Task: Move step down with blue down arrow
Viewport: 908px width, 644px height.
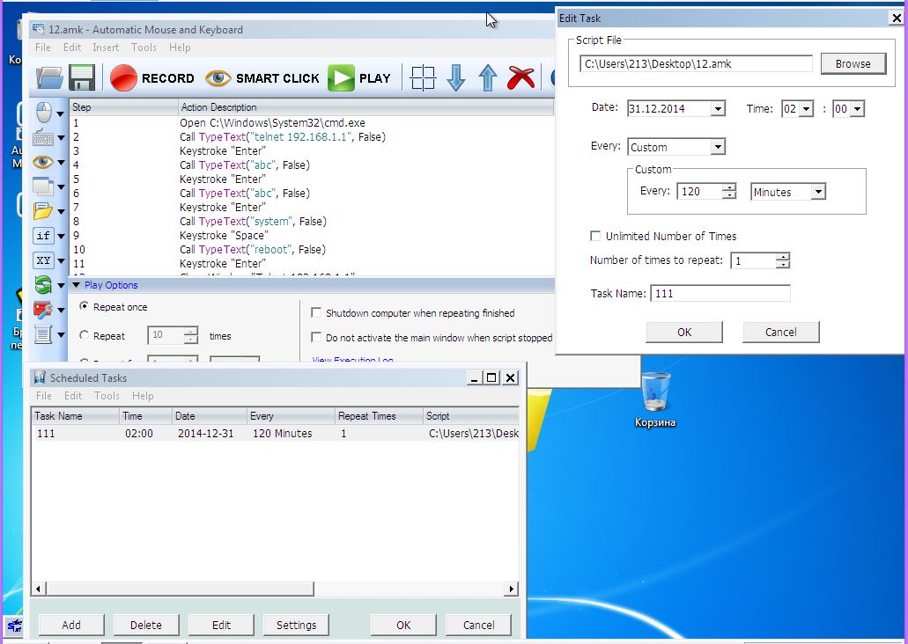Action: (455, 78)
